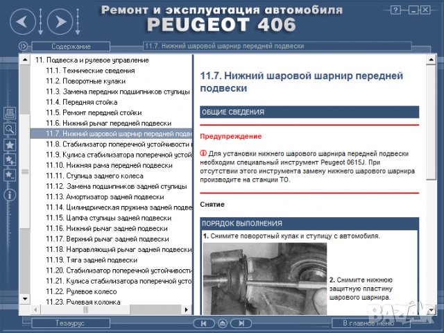The height and width of the screenshot is (333, 444).
Task: Open 11.15. Цапфа ступицы задней подвески
Action: [109, 218]
